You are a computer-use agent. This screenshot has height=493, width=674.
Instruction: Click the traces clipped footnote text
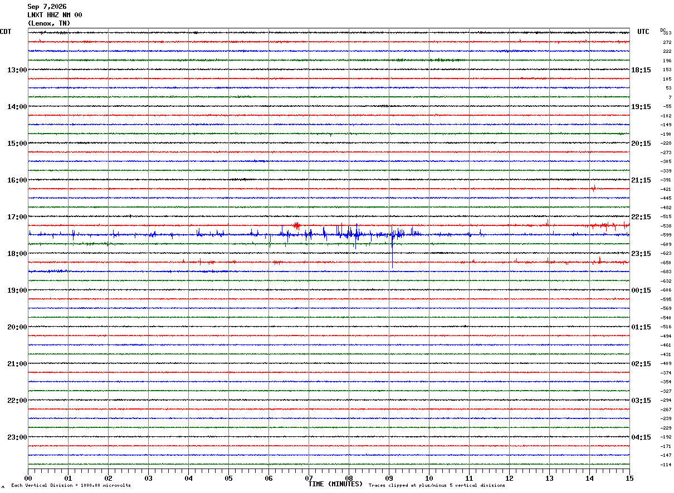click(437, 485)
